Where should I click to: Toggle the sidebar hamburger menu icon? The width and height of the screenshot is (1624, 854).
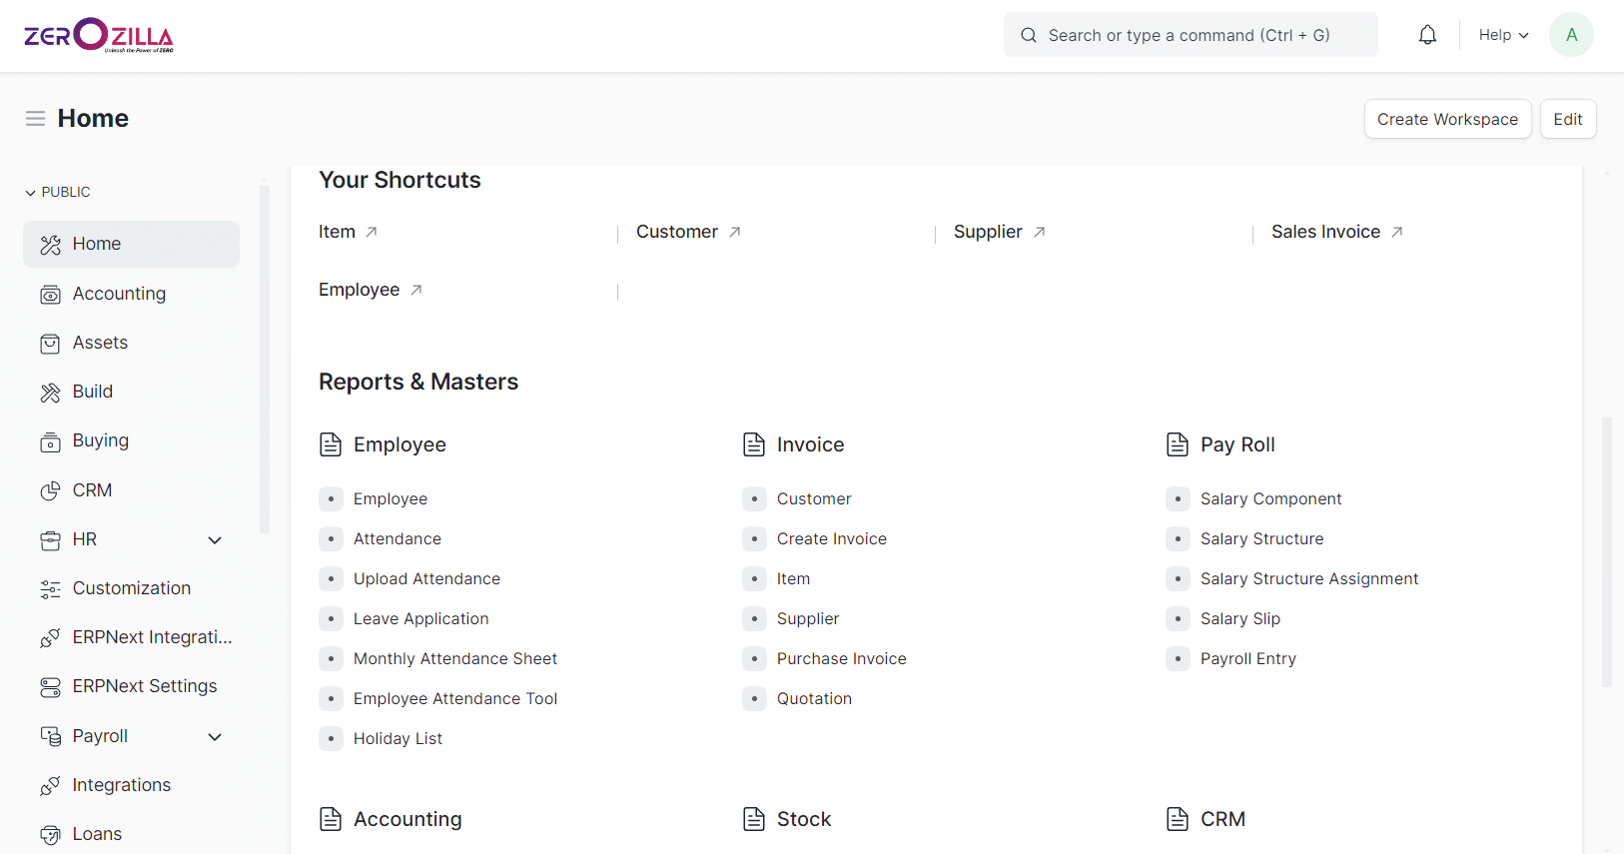(x=35, y=119)
